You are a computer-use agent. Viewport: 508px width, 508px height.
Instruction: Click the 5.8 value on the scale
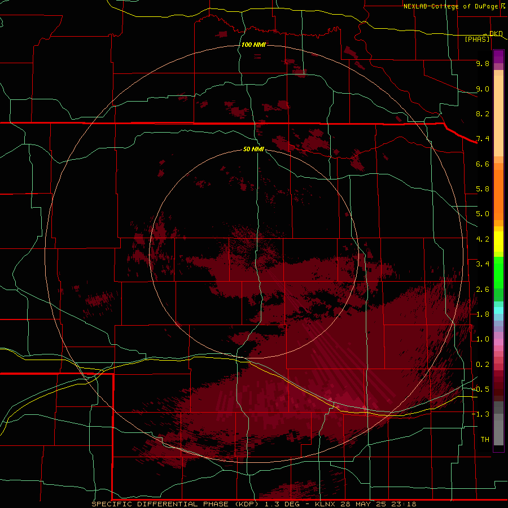tap(483, 189)
